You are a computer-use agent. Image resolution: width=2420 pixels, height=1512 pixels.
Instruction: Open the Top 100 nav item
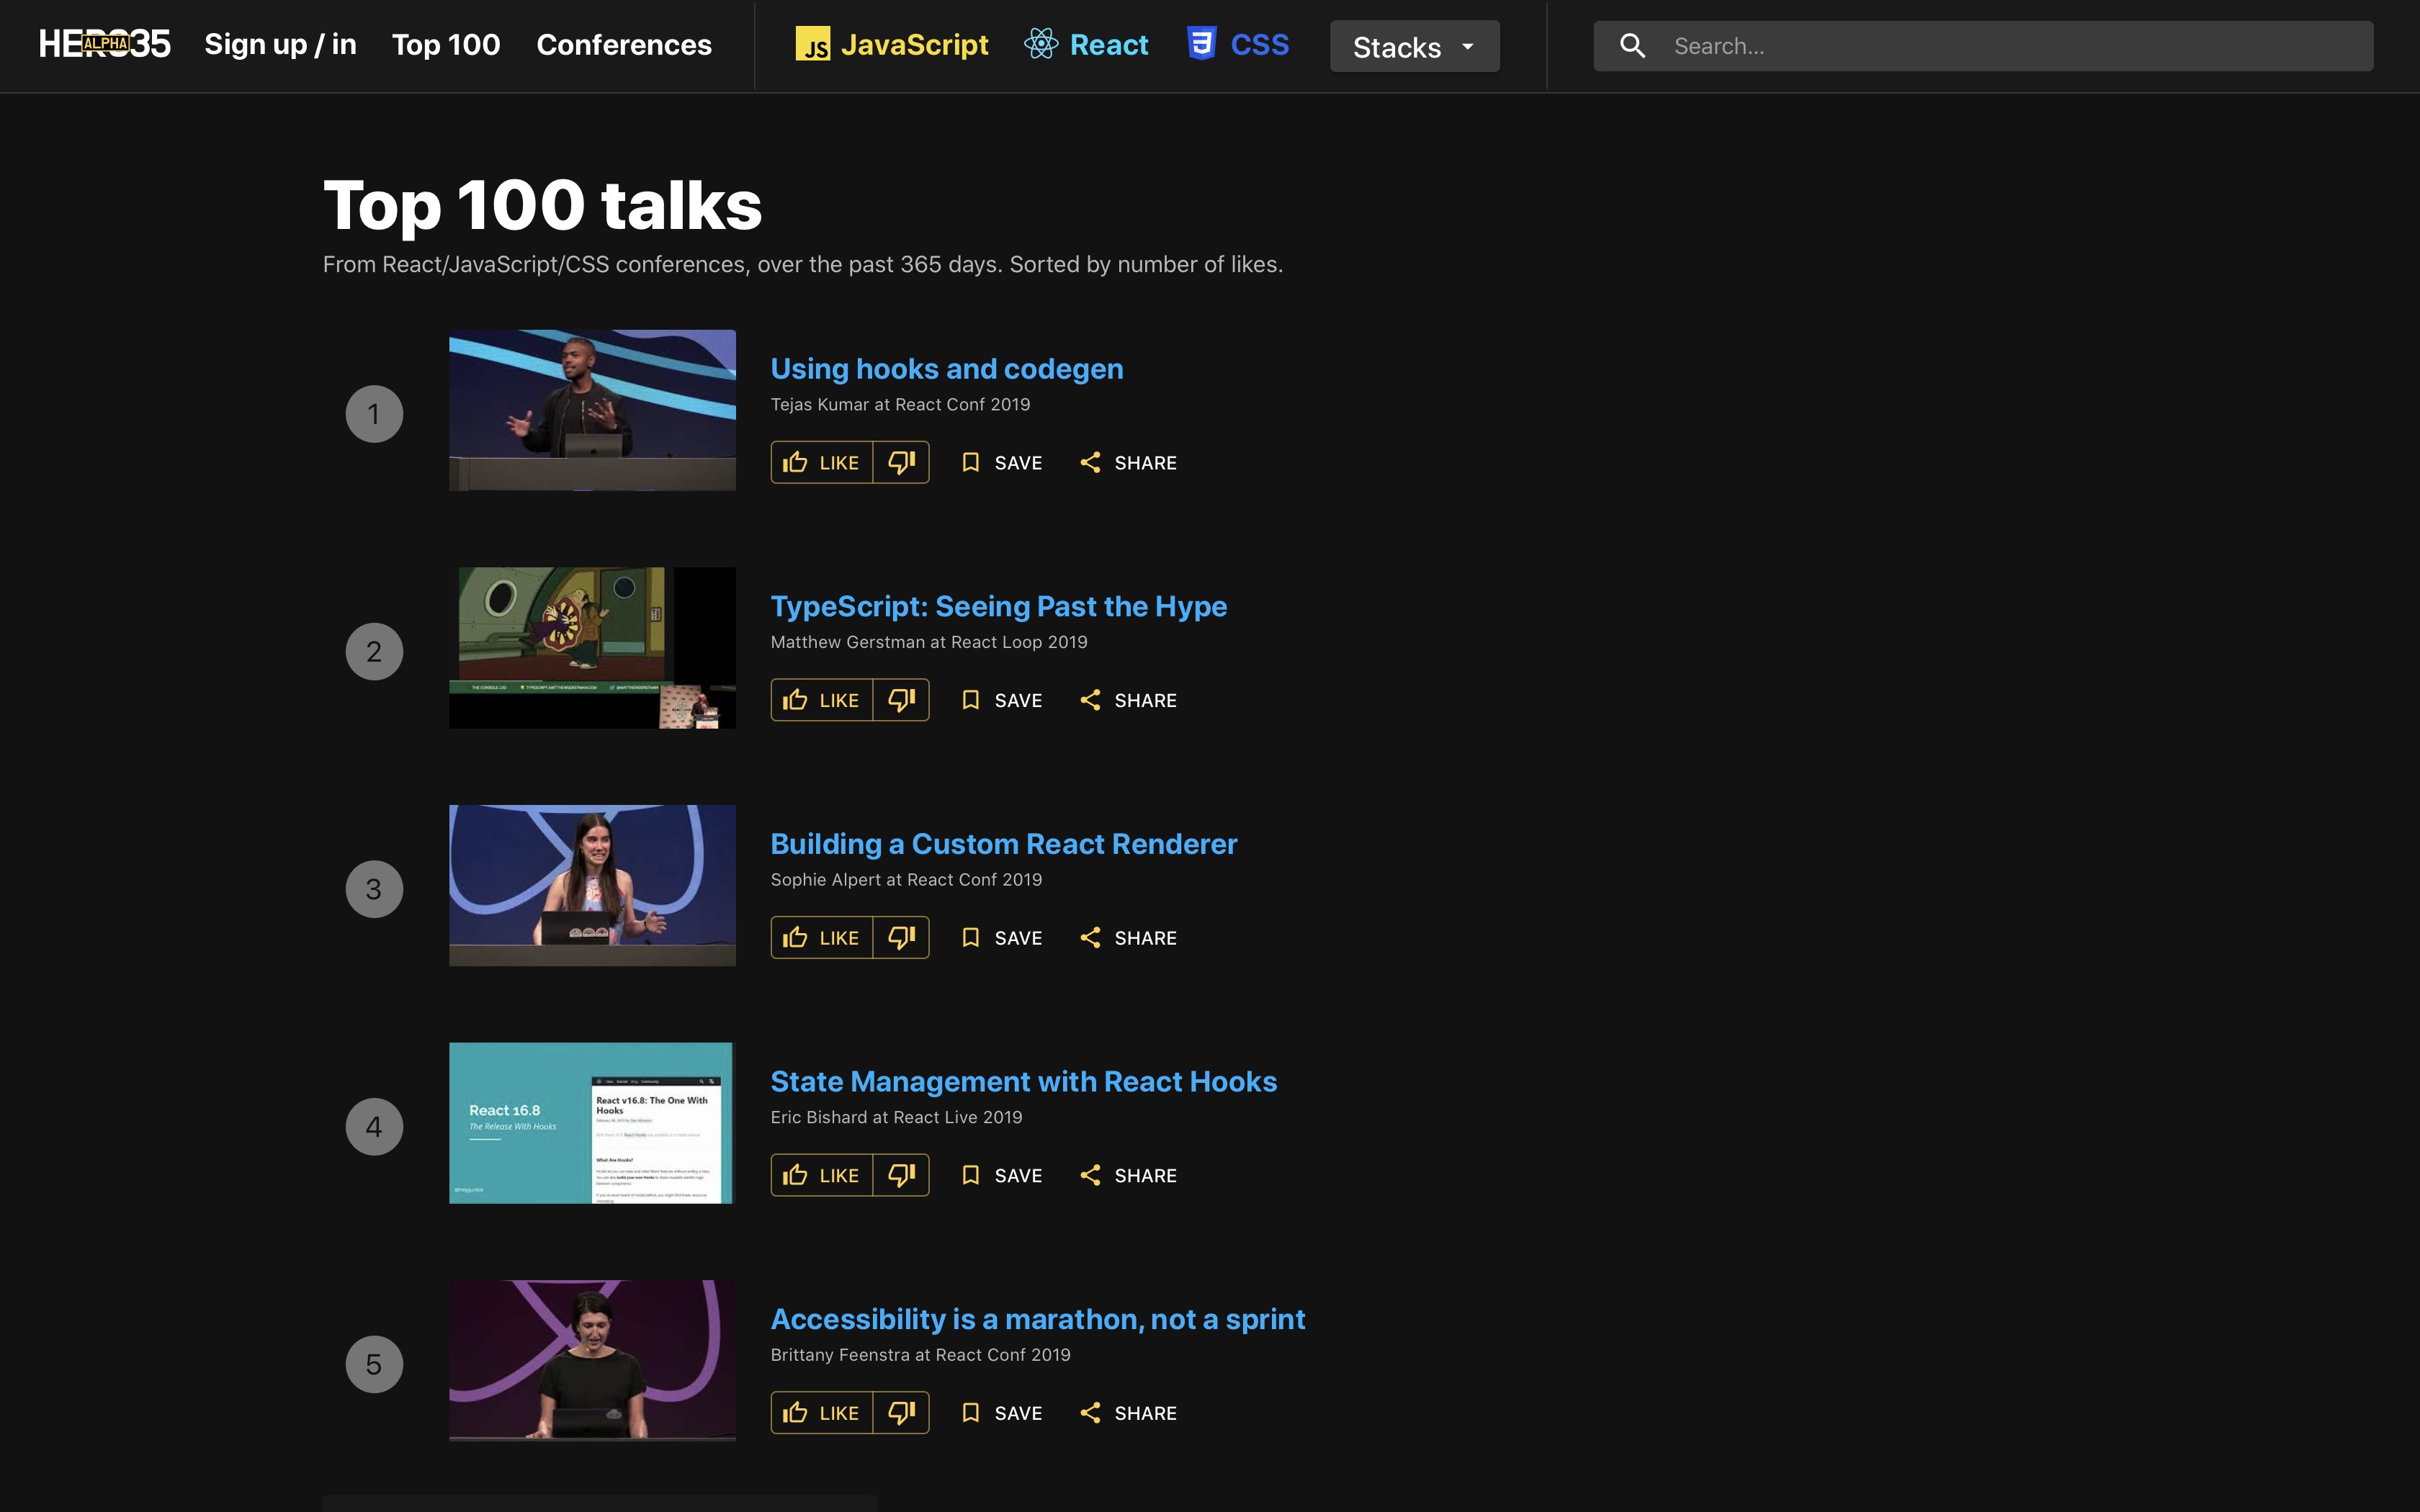click(x=446, y=44)
